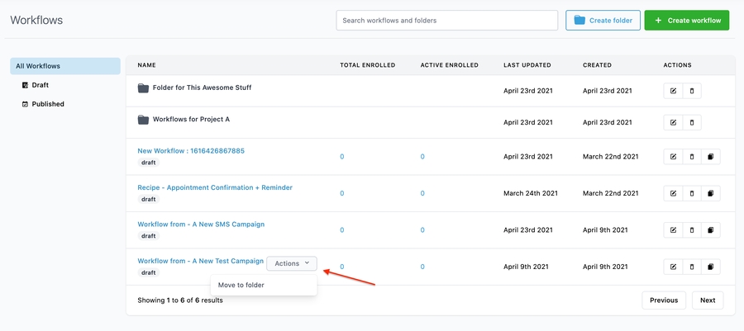Viewport: 744px width, 331px height.
Task: Edit the Folder for This Awesome Stuff row
Action: (673, 91)
